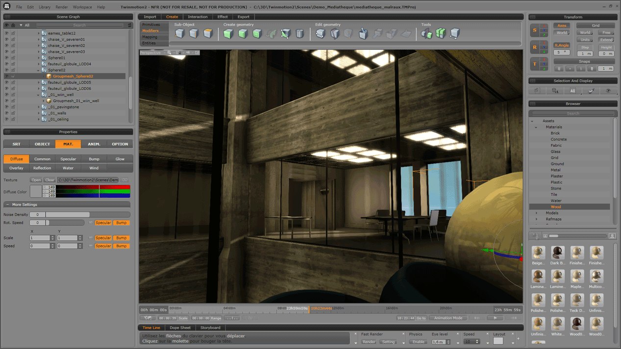
Task: Collapse the Sphere02 tree node
Action: pos(39,70)
